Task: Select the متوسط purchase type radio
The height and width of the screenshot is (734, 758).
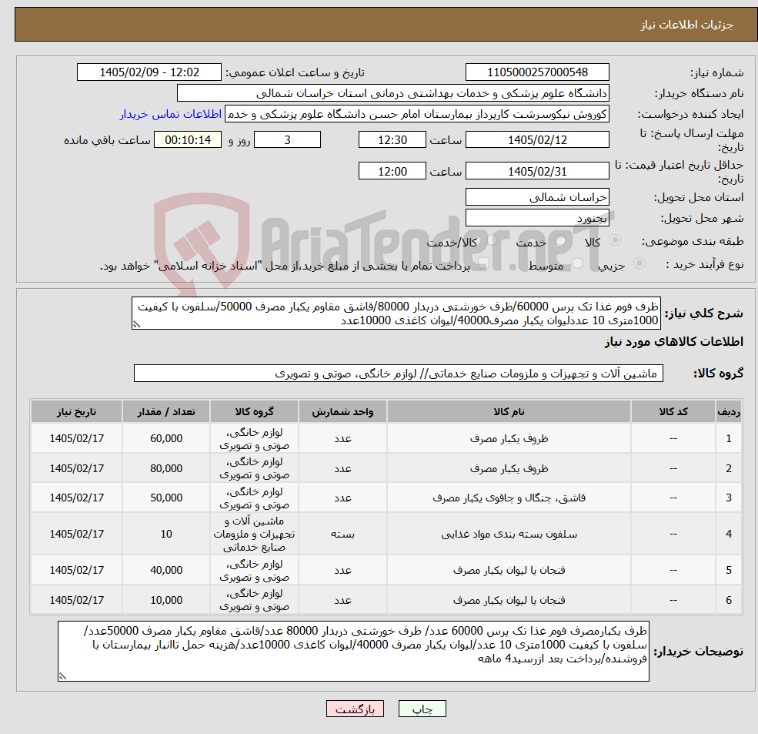Action: pos(578,263)
